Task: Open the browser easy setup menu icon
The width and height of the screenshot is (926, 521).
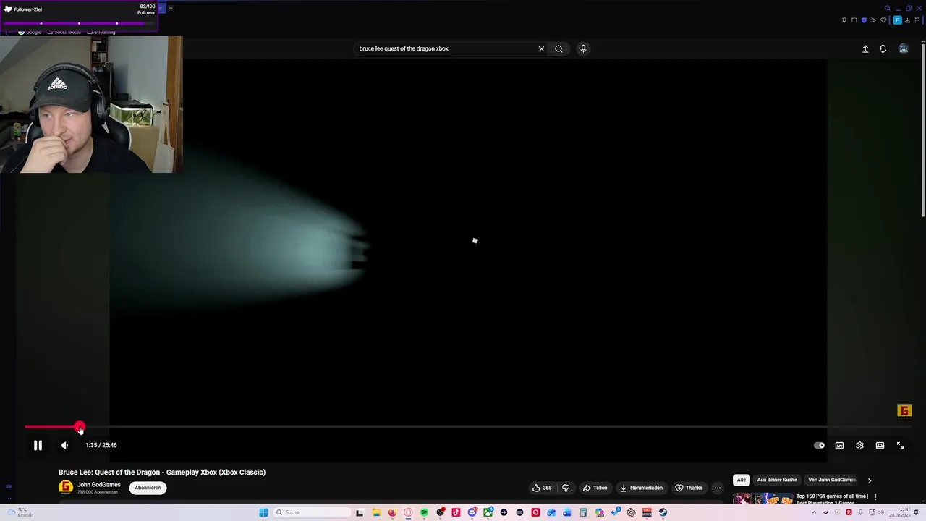Action: 917,20
